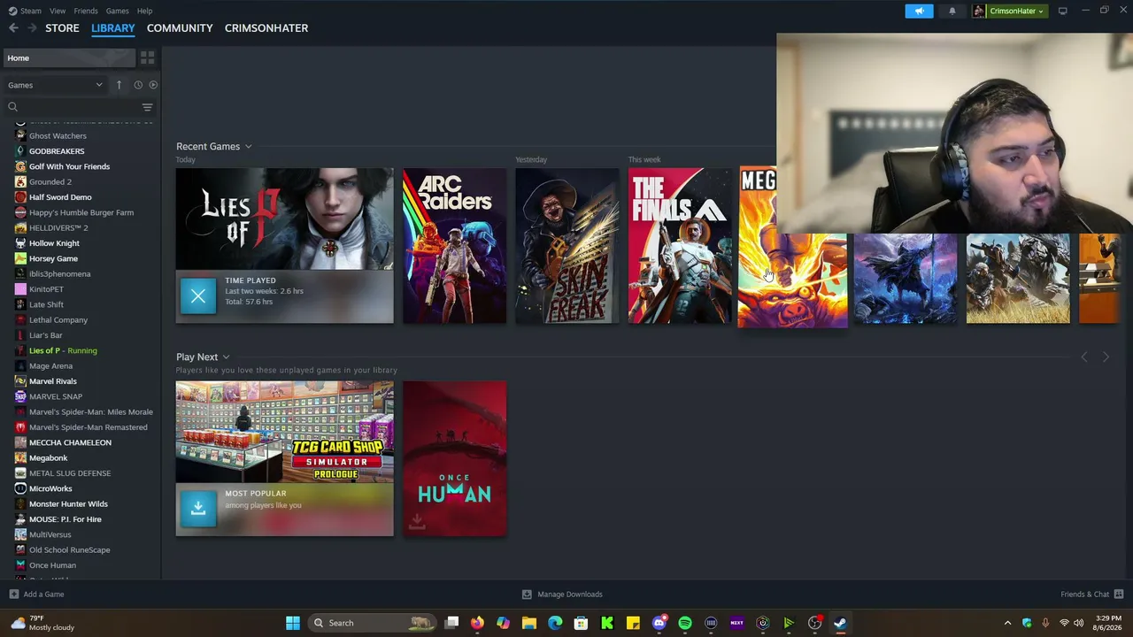Image resolution: width=1133 pixels, height=637 pixels.
Task: Click the Manage Downloads icon
Action: coord(527,595)
